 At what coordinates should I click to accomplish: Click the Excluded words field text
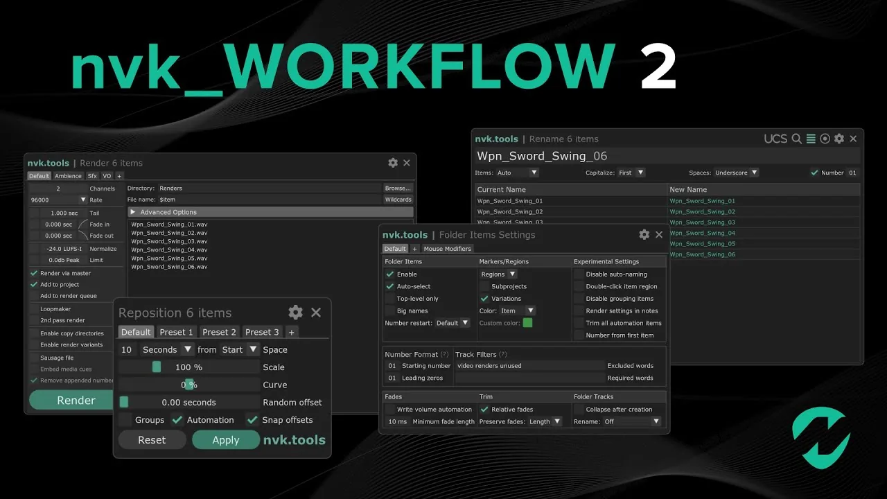(x=529, y=366)
